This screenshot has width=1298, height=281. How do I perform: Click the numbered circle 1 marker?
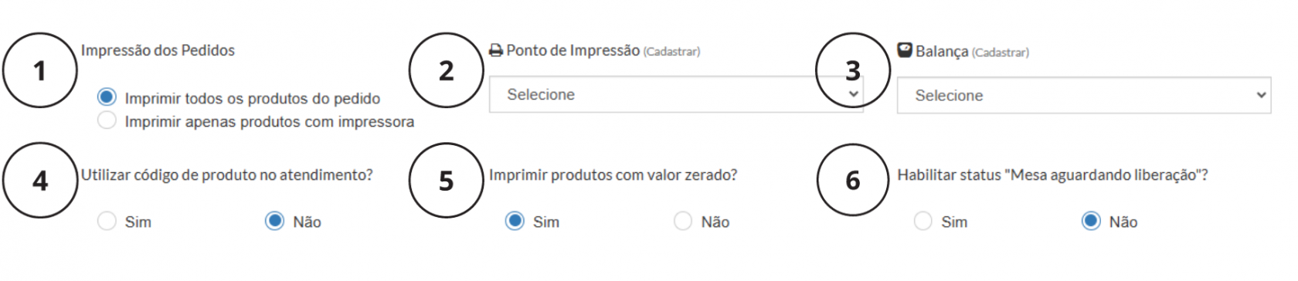(40, 70)
